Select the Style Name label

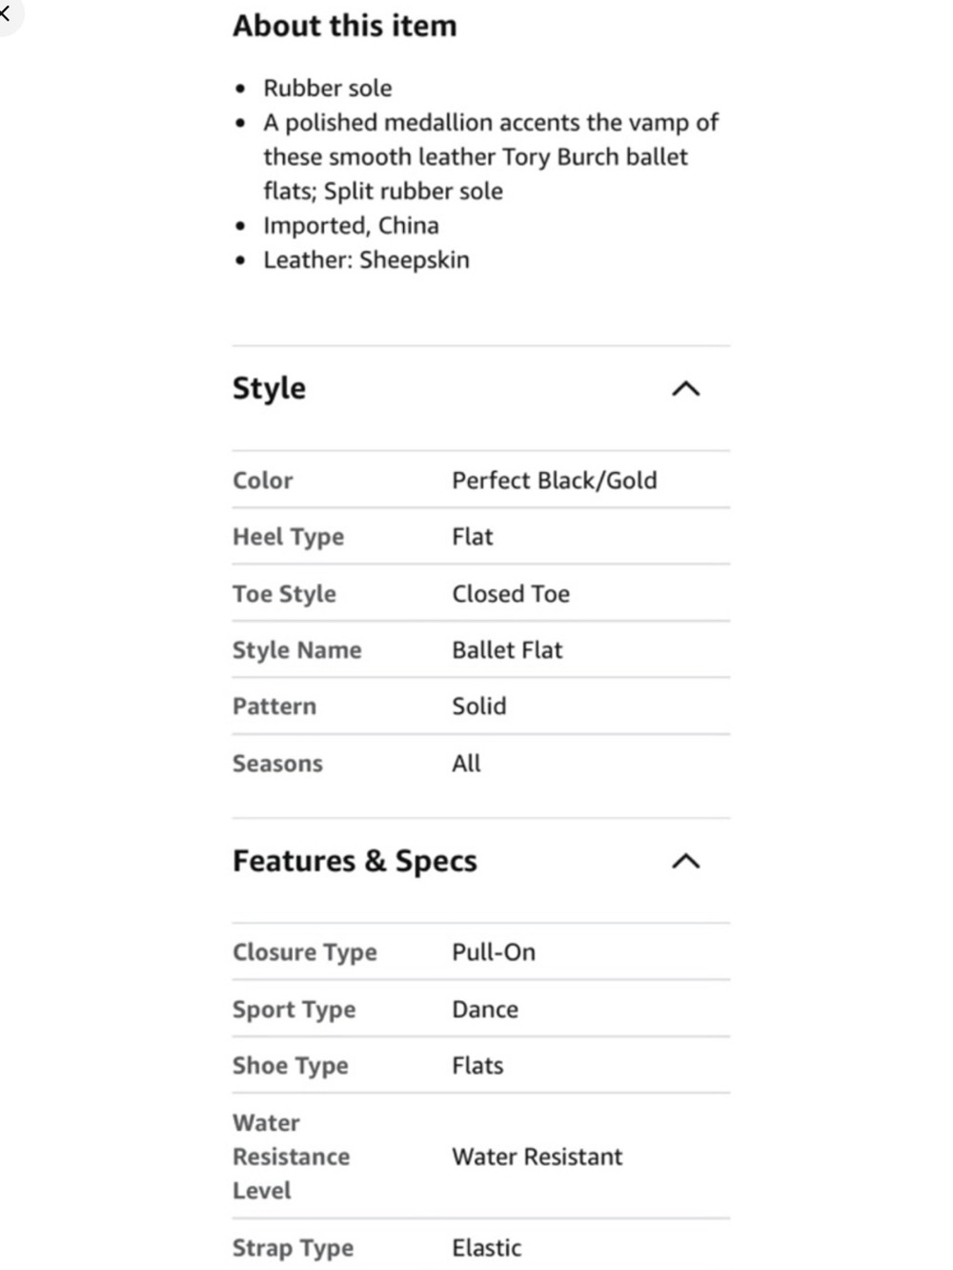tap(297, 650)
